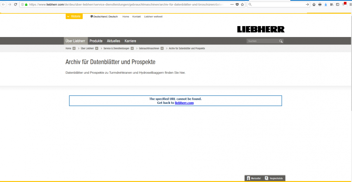The image size is (352, 182).
Task: Open the Library bookshelf icon
Action: pos(332,5)
